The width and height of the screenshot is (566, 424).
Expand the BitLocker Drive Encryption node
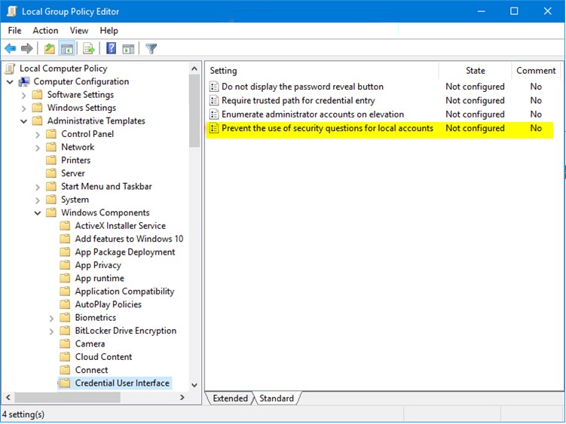pyautogui.click(x=51, y=331)
